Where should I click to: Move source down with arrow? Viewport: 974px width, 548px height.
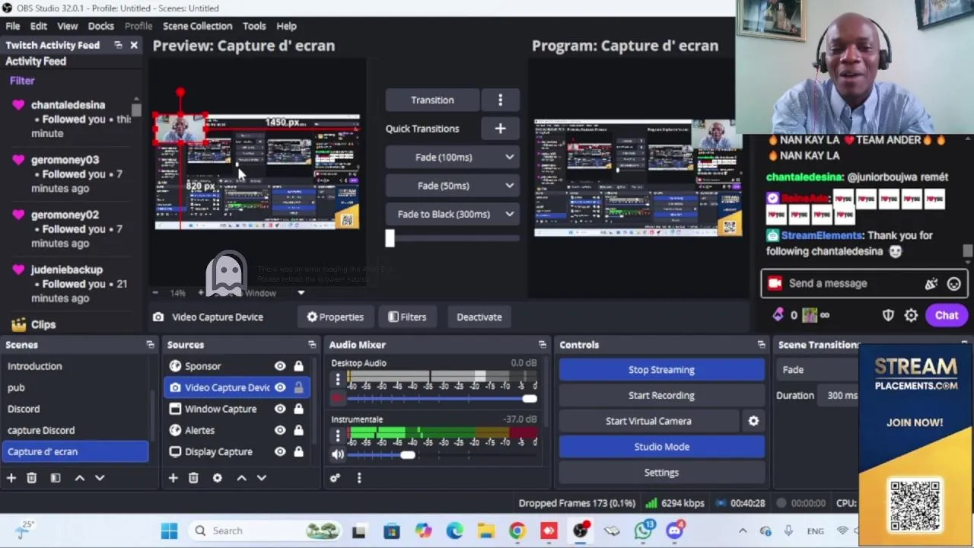(x=262, y=478)
